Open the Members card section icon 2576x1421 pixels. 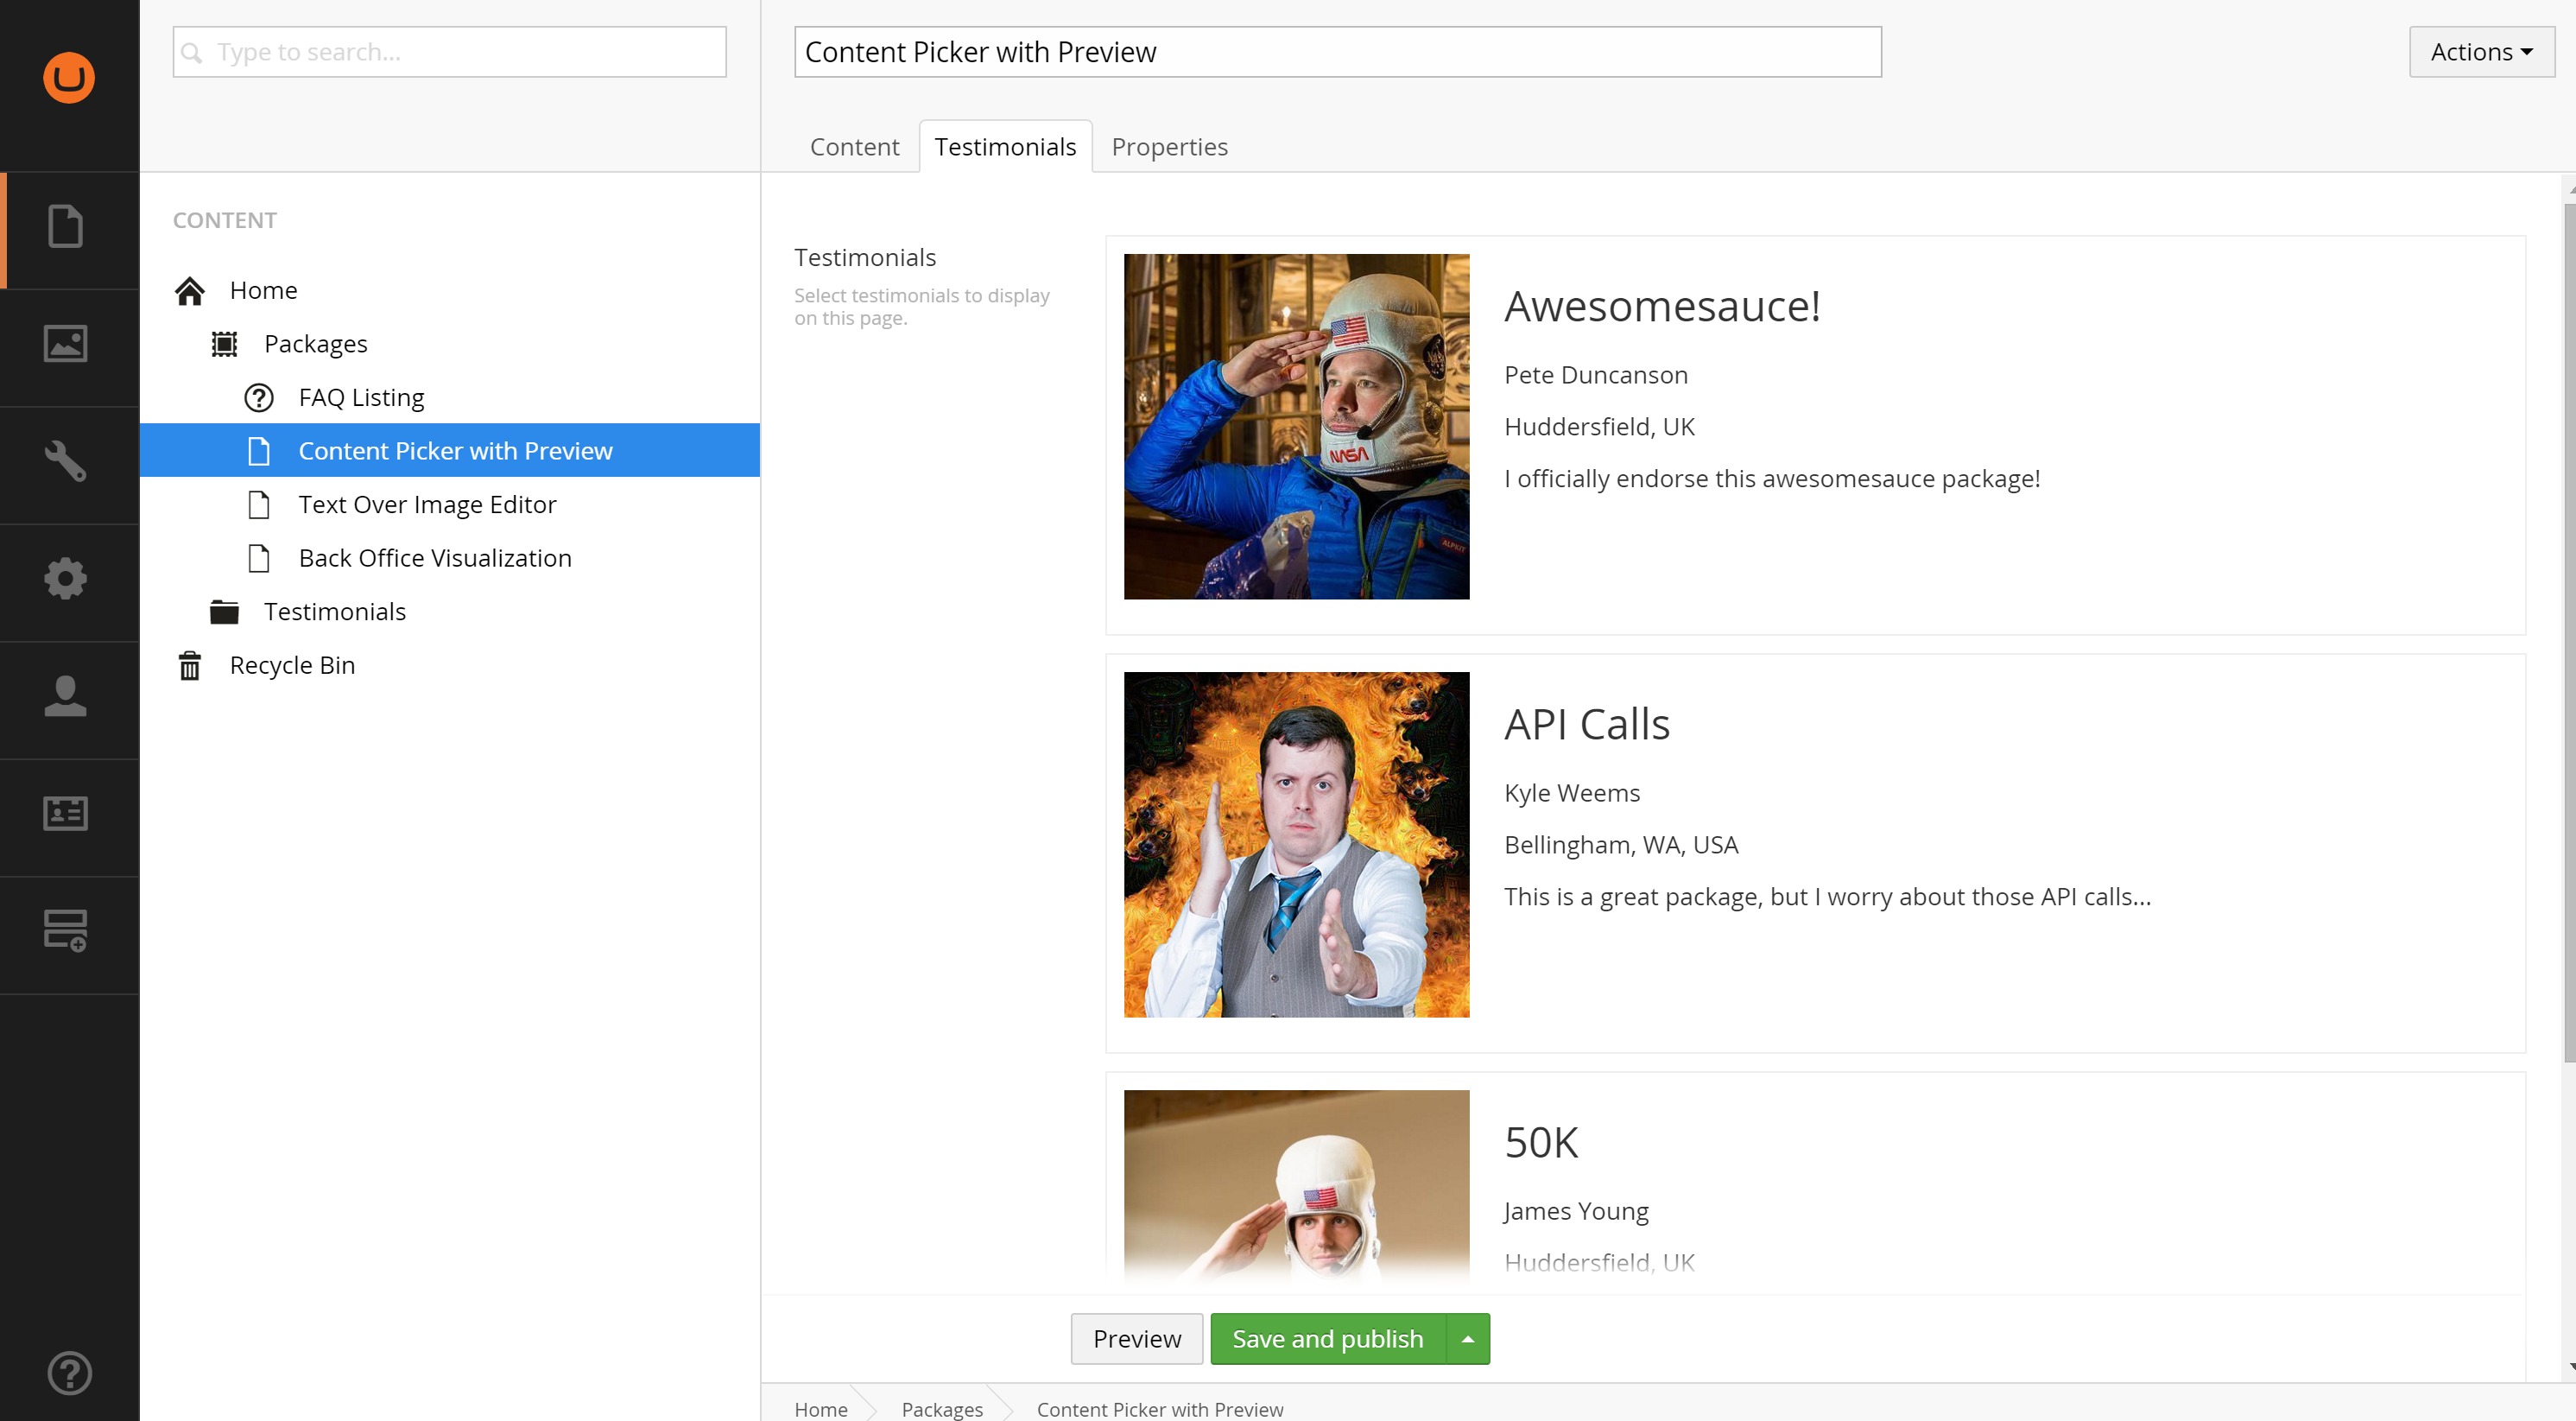pos(66,813)
